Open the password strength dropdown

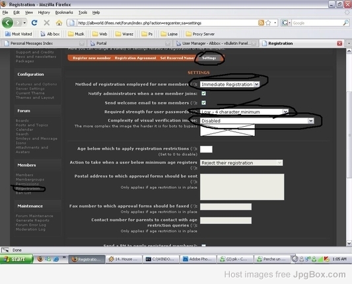(244, 112)
